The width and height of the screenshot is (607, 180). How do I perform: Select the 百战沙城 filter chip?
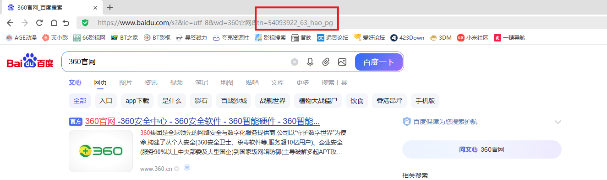[x=234, y=101]
